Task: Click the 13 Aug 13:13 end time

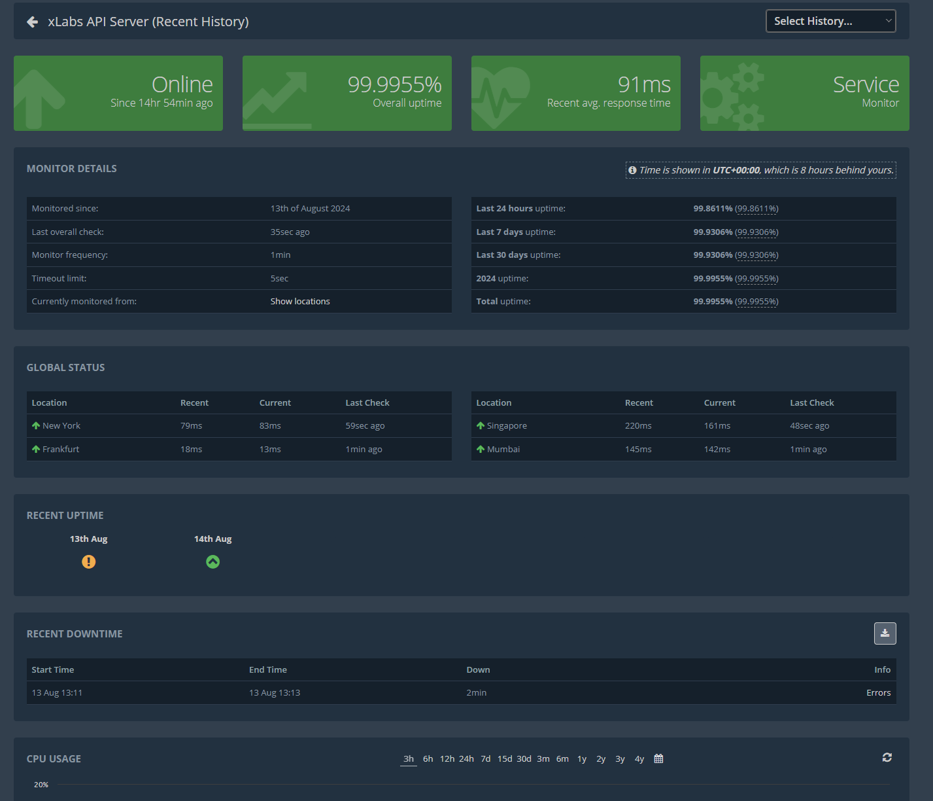Action: pyautogui.click(x=275, y=693)
